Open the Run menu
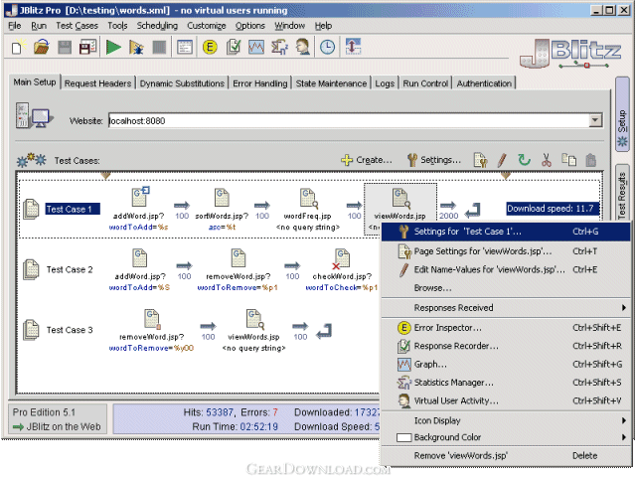Image resolution: width=636 pixels, height=477 pixels. [x=39, y=26]
